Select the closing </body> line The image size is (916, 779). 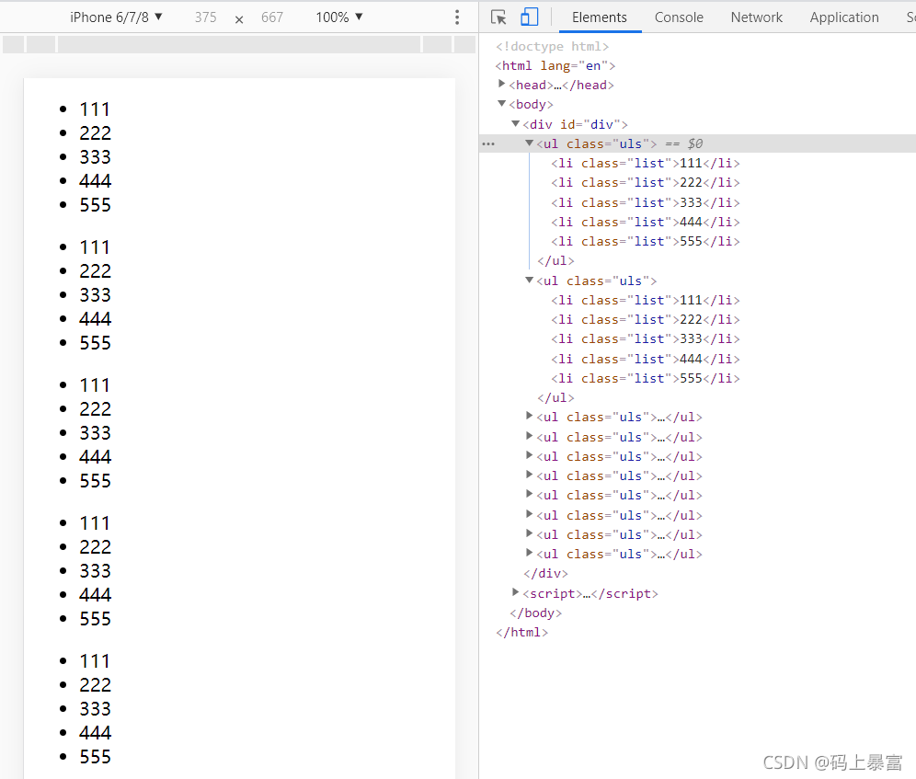(535, 613)
